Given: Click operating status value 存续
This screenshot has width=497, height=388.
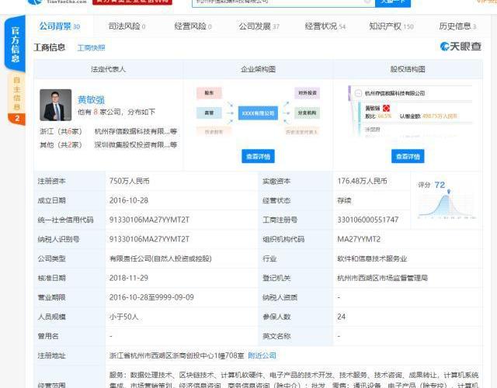Looking at the screenshot, I should pos(344,200).
